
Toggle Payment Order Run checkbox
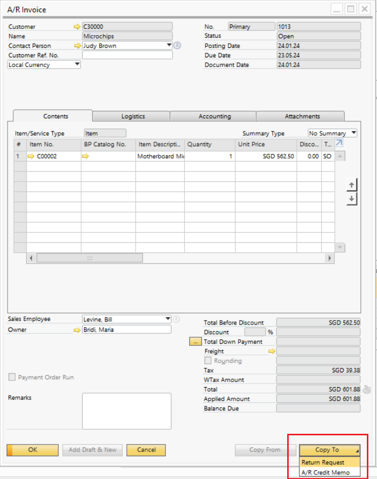12,377
